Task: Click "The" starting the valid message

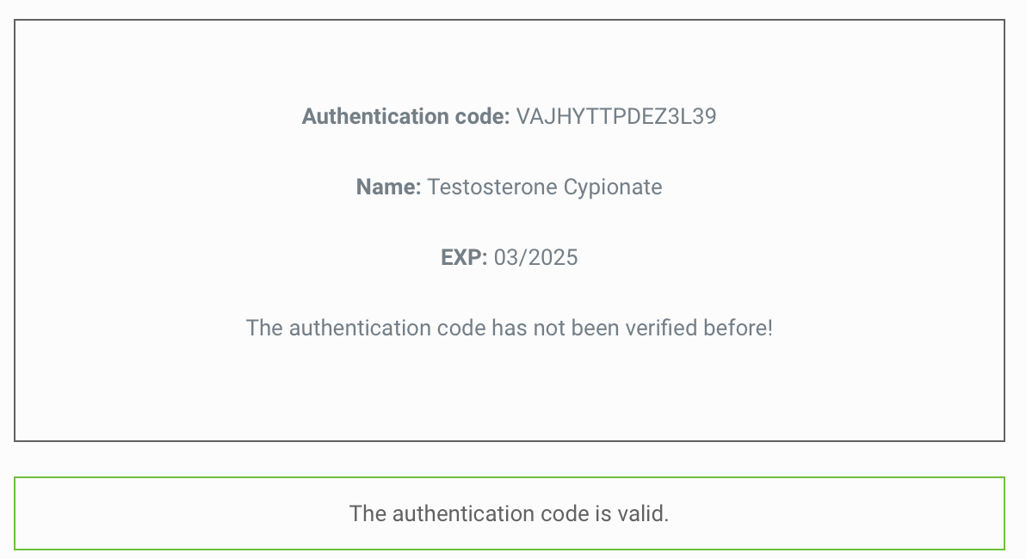Action: (368, 514)
